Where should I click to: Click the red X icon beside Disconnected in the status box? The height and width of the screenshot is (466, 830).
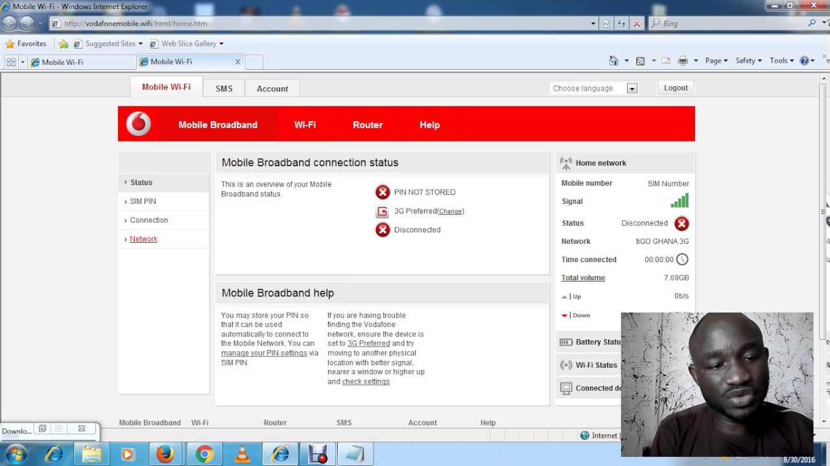383,230
